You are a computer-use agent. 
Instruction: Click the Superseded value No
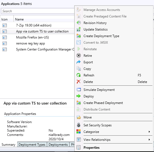click(x=51, y=130)
